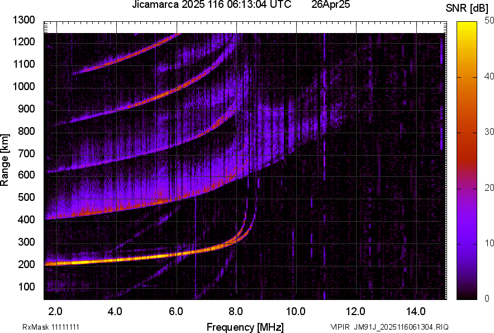The height and width of the screenshot is (333, 494).
Task: Click the frequency tick label 4.0
Action: 115,312
